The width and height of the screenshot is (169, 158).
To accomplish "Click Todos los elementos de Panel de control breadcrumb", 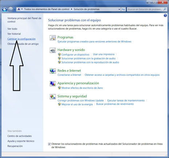I will (47, 9).
